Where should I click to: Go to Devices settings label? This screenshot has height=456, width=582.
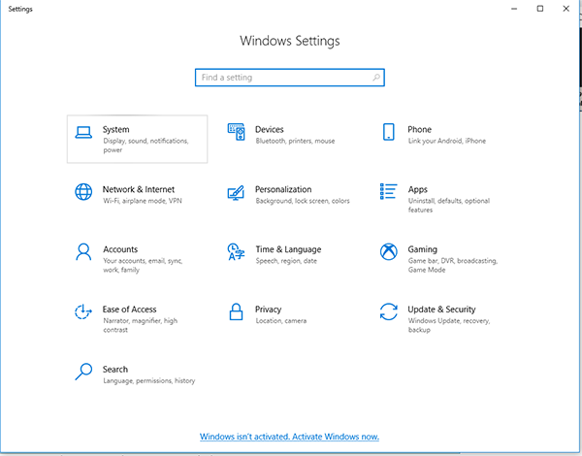tap(269, 130)
